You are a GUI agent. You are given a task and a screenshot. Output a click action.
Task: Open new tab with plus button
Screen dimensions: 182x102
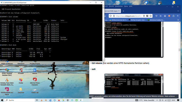point(123,11)
